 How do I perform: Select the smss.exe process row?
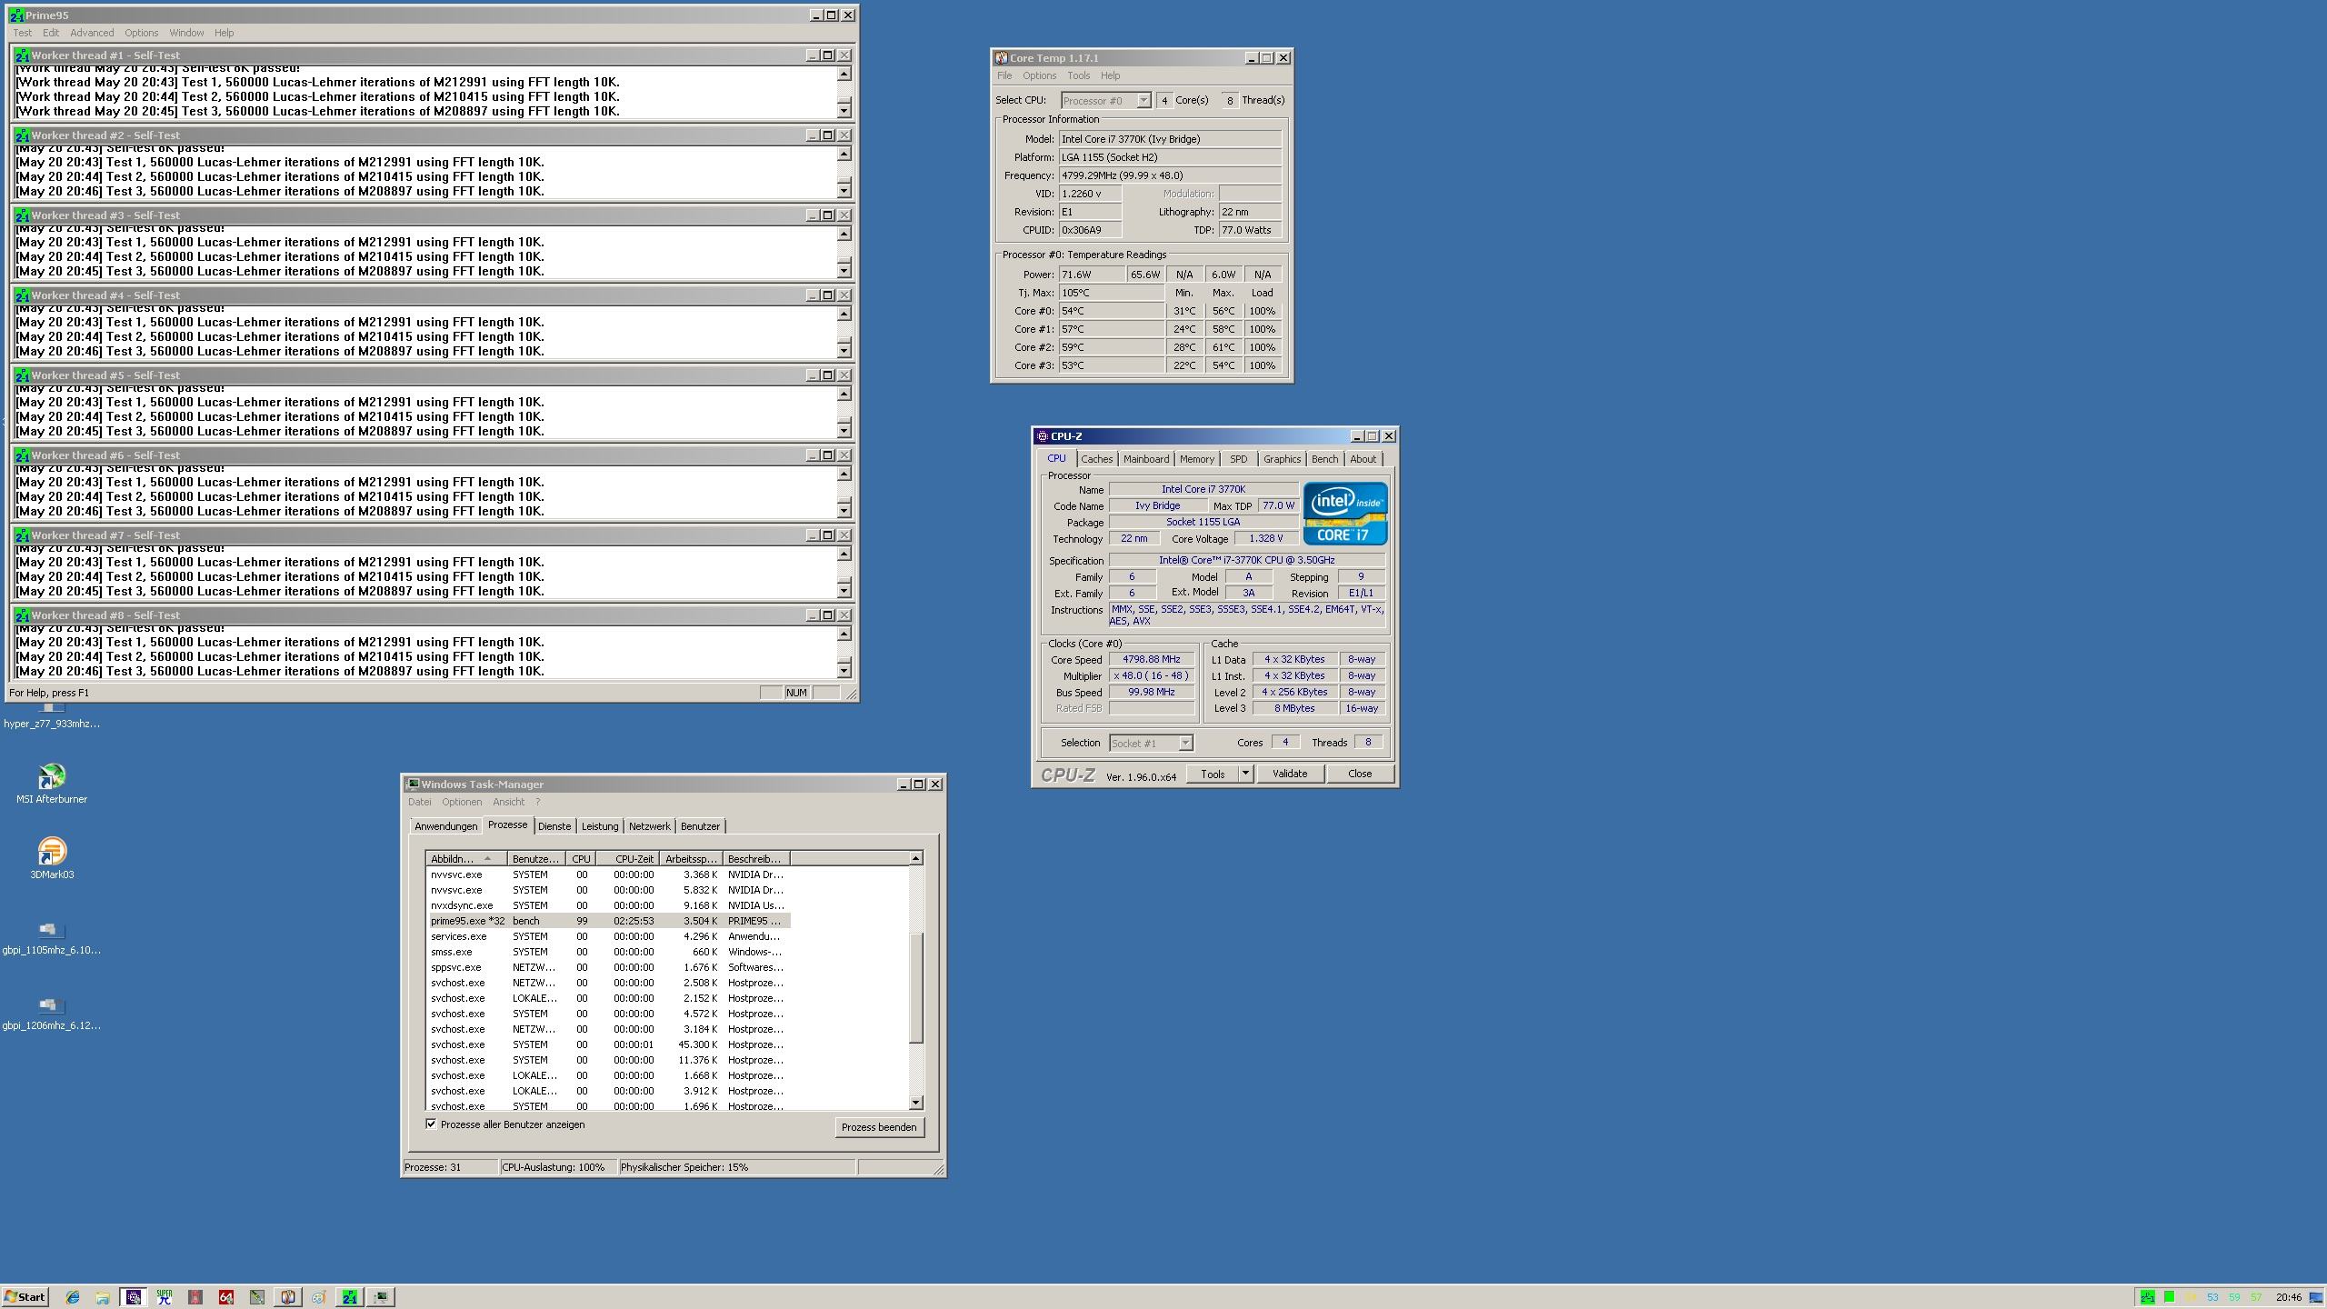608,952
